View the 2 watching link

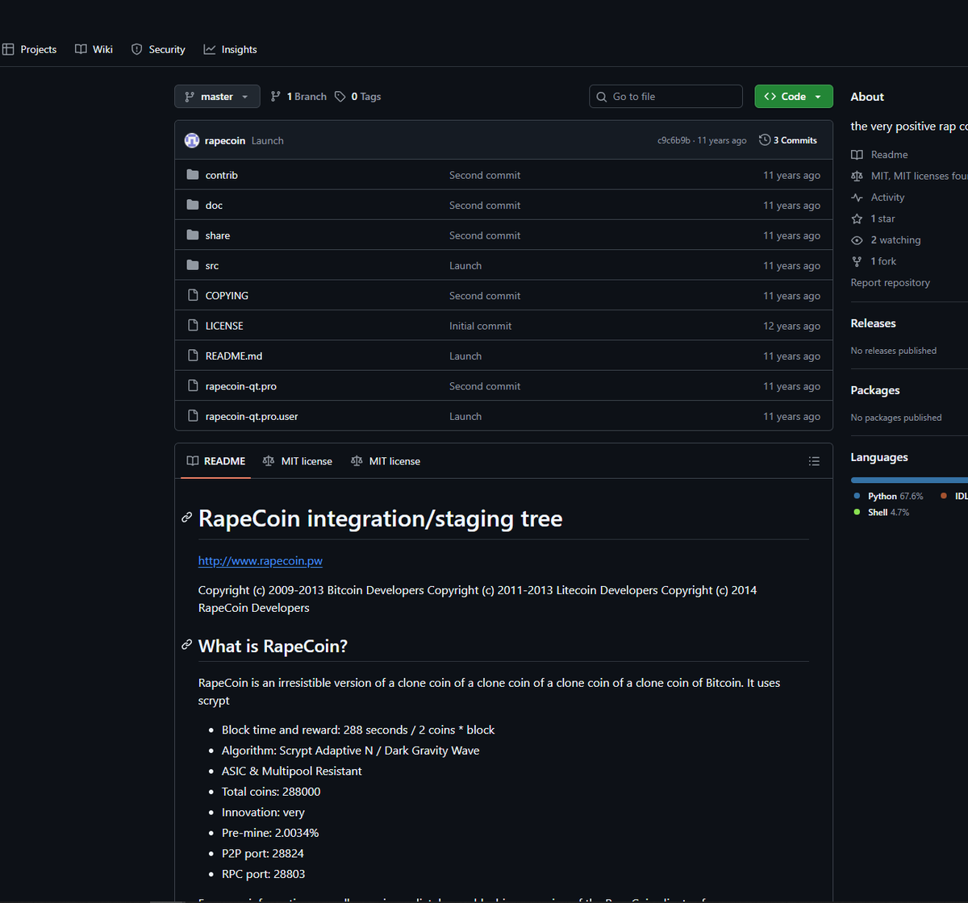click(x=895, y=240)
